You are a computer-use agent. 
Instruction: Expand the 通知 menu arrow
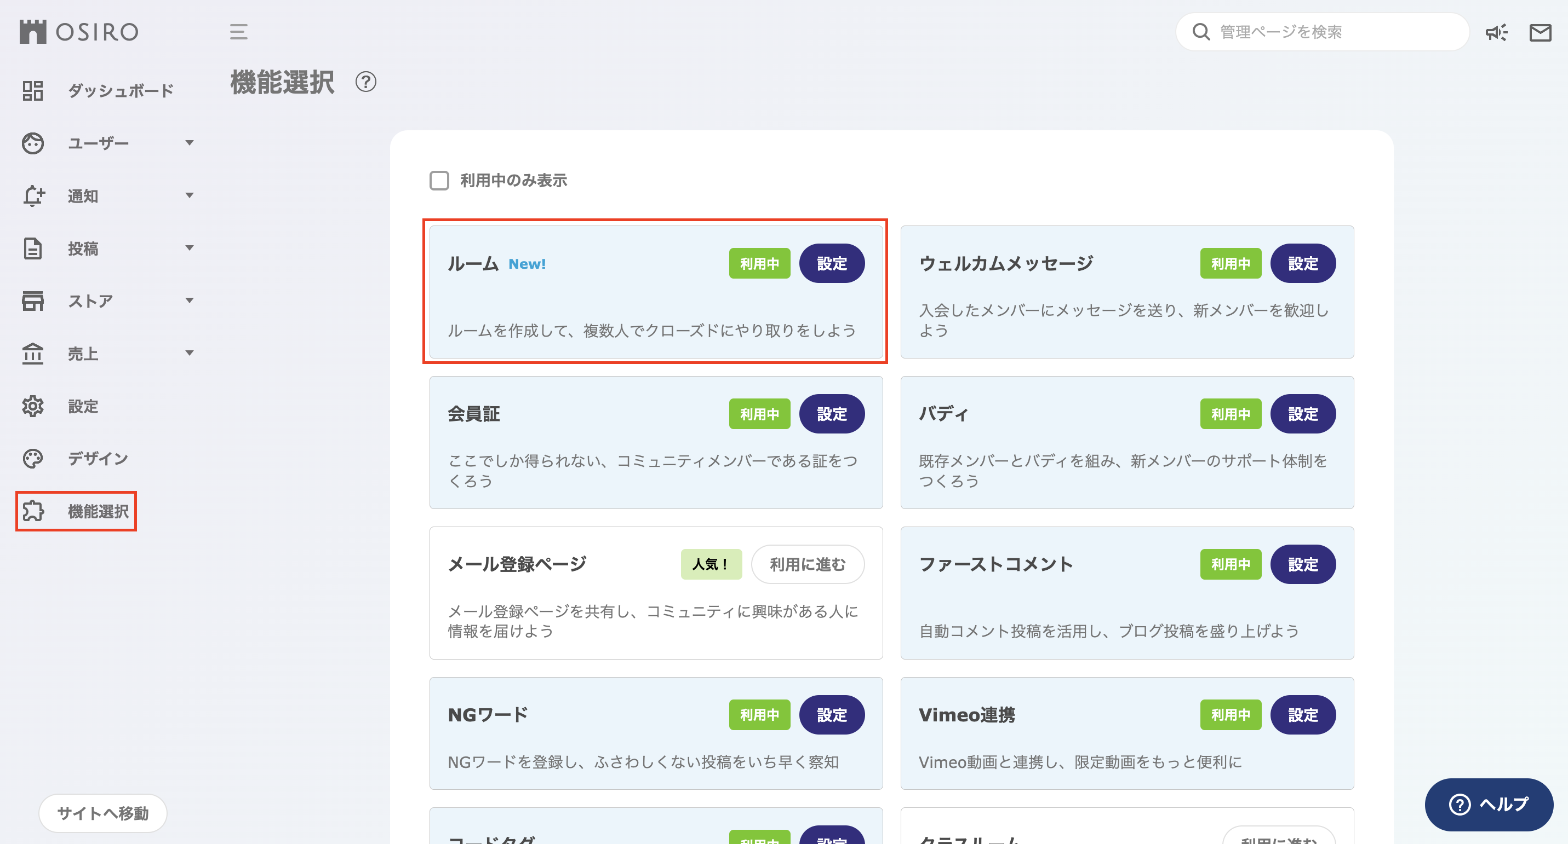(190, 196)
